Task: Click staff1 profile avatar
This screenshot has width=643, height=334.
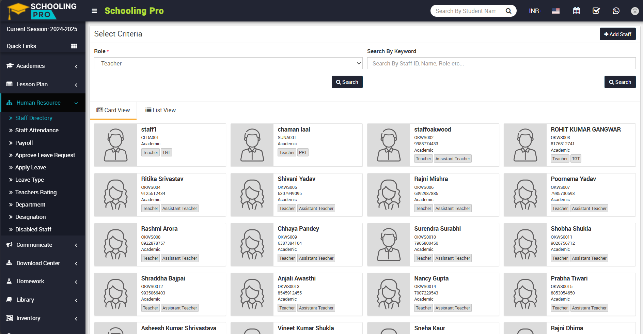Action: 116,145
